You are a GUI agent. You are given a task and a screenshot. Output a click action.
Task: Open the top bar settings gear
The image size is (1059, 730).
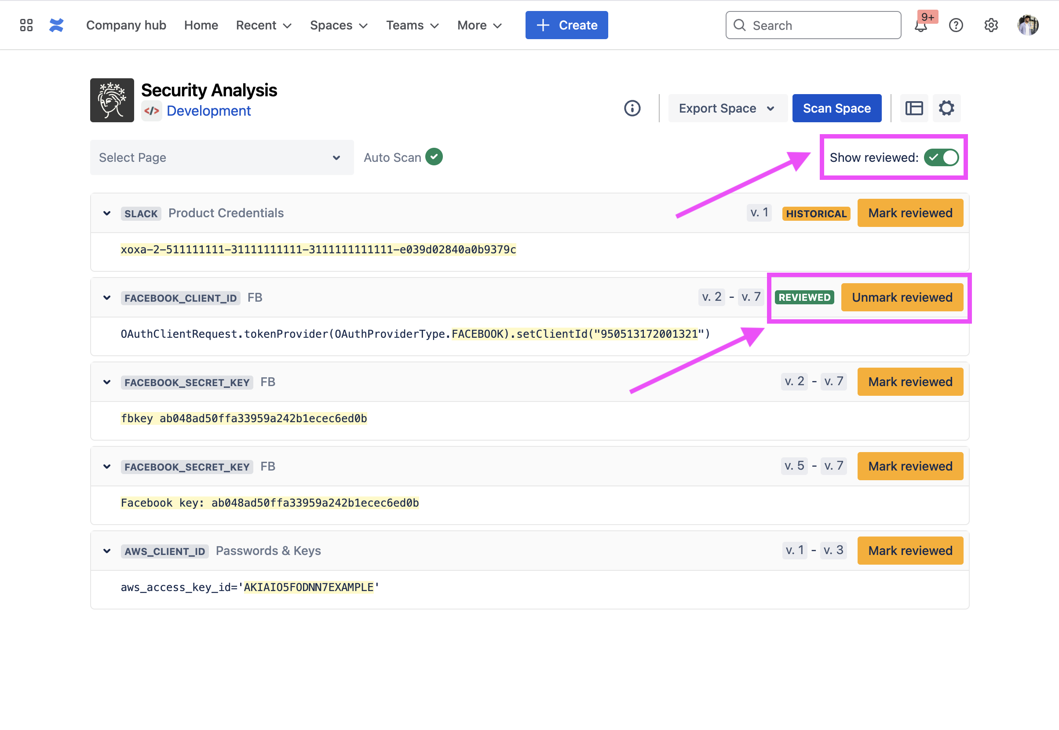pyautogui.click(x=991, y=25)
